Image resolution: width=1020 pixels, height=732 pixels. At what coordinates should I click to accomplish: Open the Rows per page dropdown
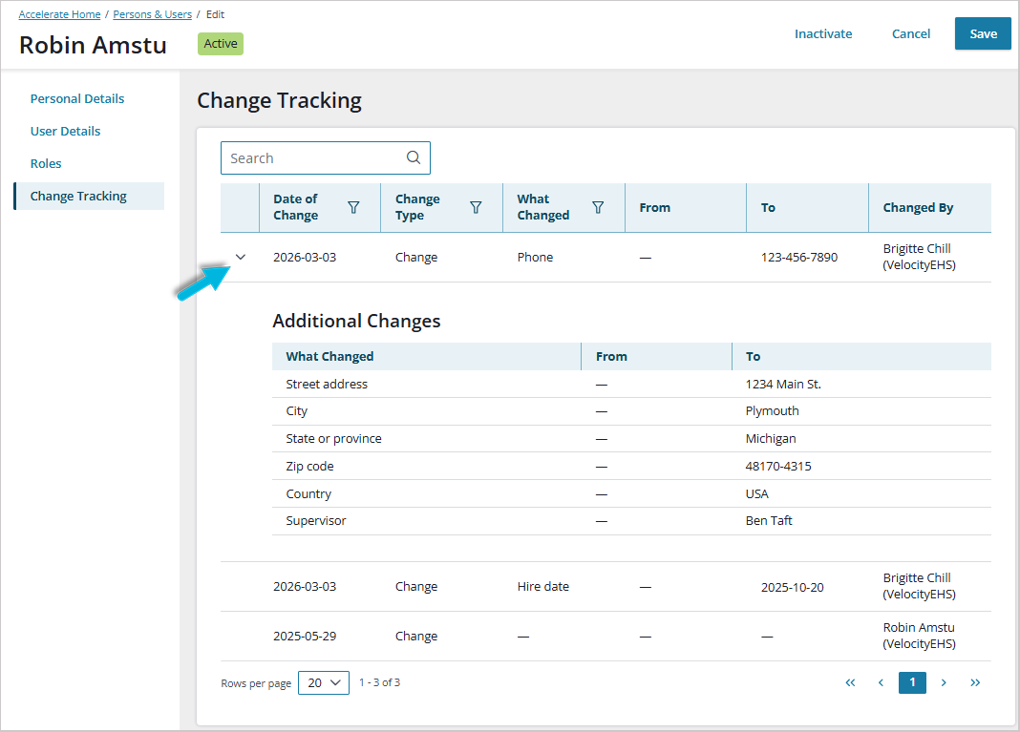(x=324, y=682)
